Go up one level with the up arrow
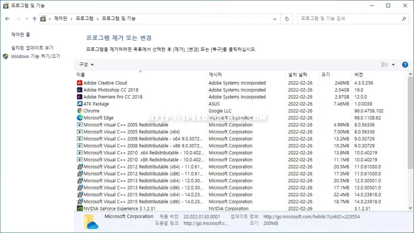 pos(34,19)
